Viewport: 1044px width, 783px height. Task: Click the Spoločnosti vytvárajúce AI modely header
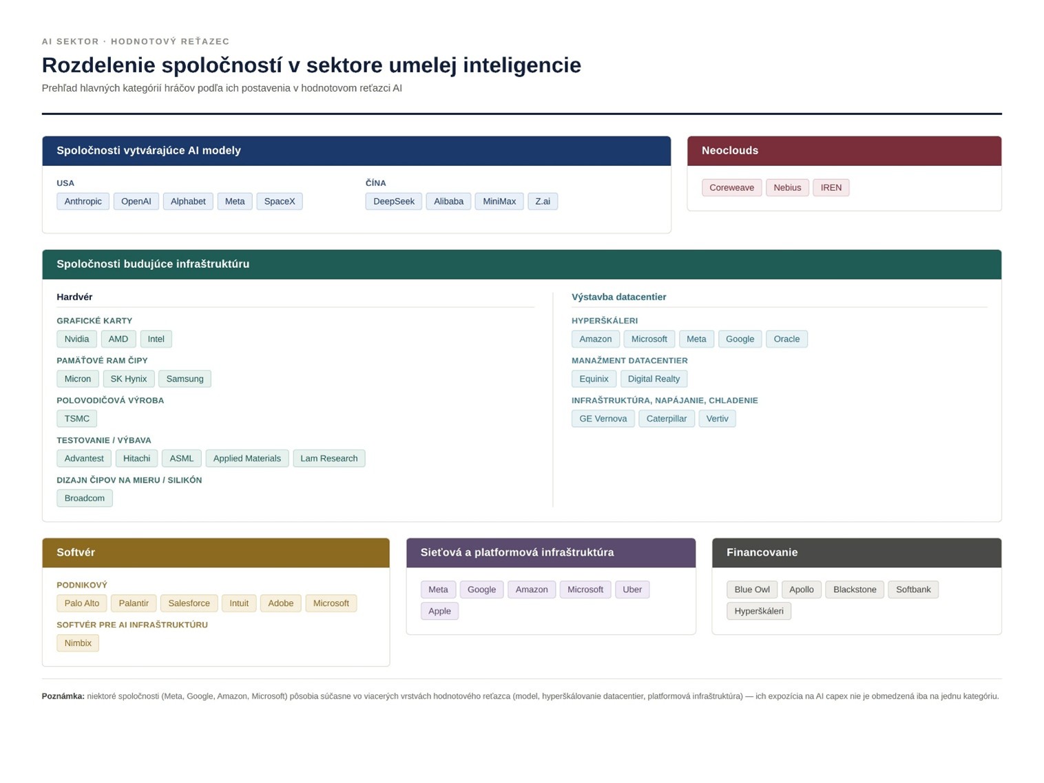click(357, 151)
